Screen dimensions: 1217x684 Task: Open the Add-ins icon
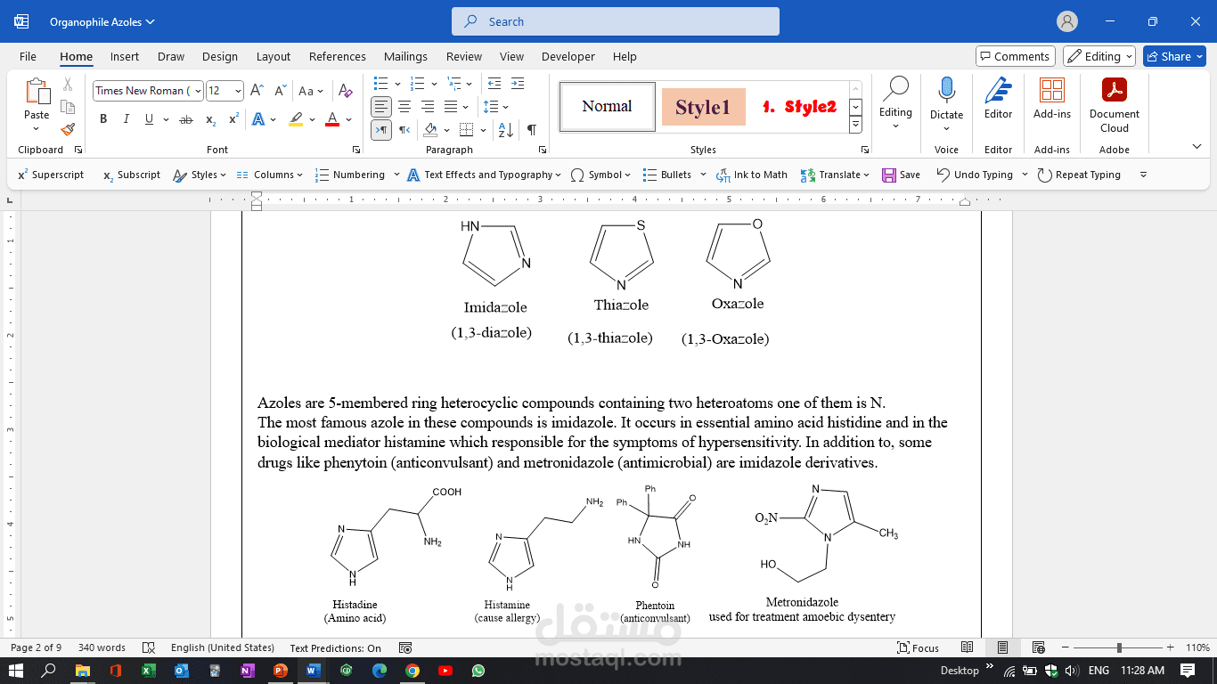click(1052, 90)
